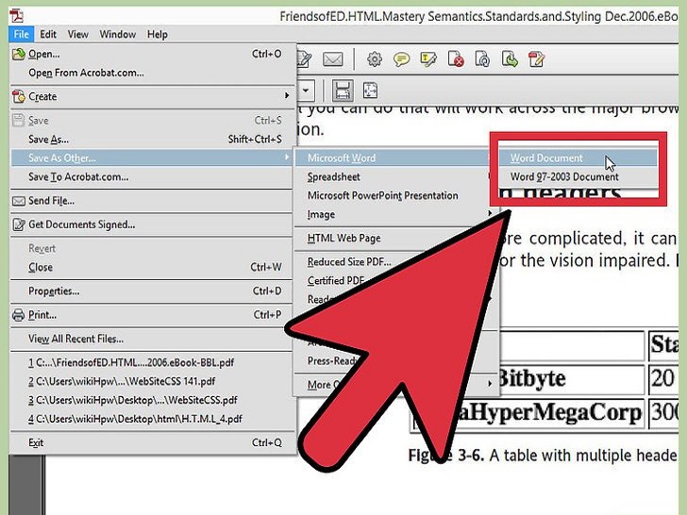Open the View menu

[x=78, y=34]
